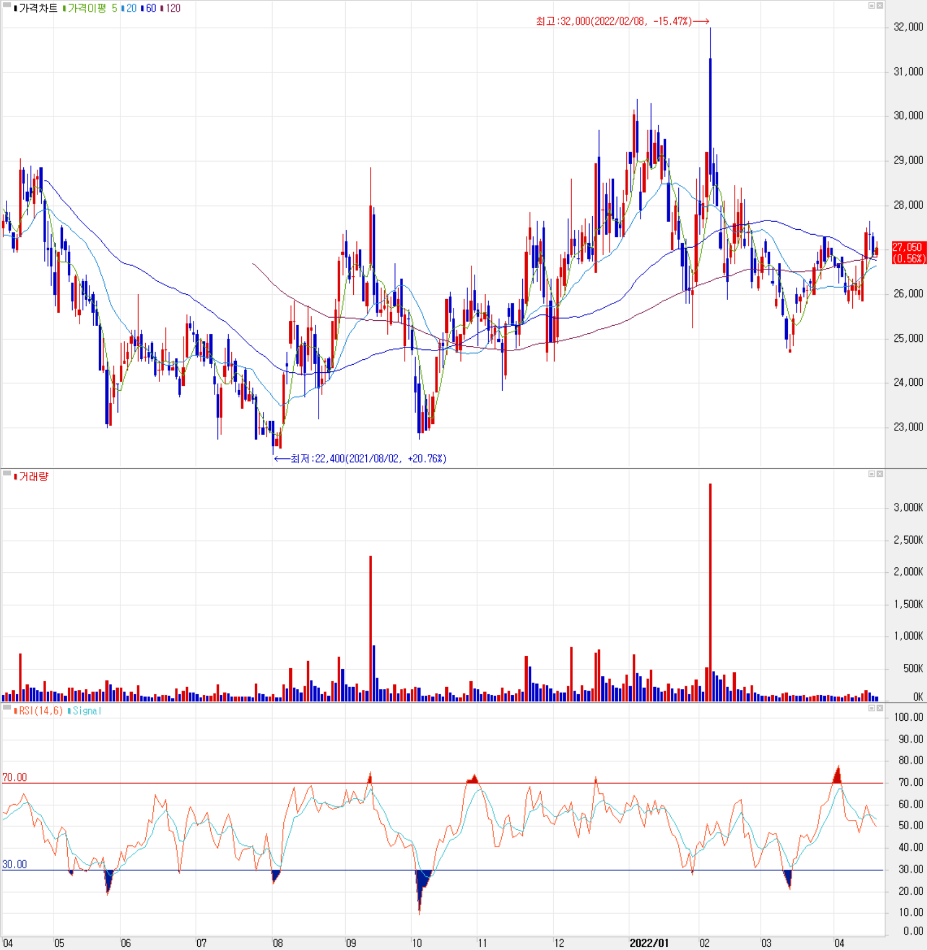This screenshot has height=950, width=927.
Task: Click the gray handle of the 거래량 volume panel
Action: 7,473
